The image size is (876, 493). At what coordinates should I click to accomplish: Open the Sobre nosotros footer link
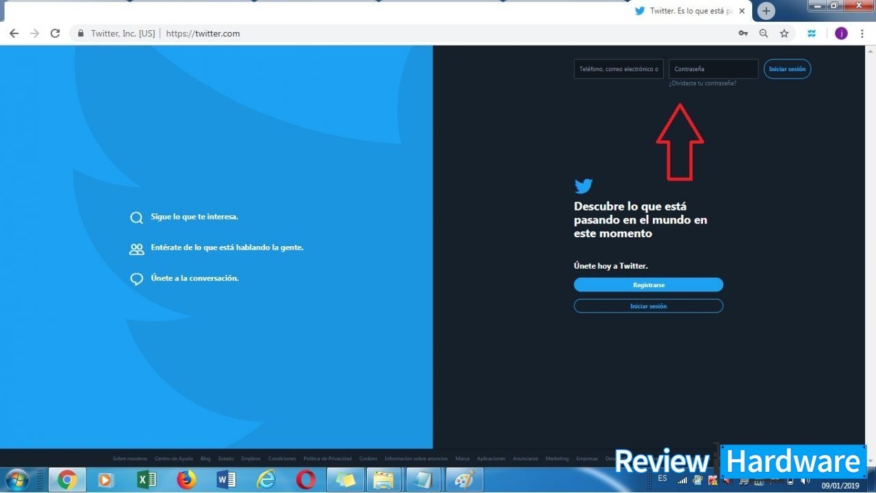click(x=130, y=459)
